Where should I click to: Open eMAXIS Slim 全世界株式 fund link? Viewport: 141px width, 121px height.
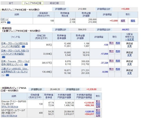(15, 72)
